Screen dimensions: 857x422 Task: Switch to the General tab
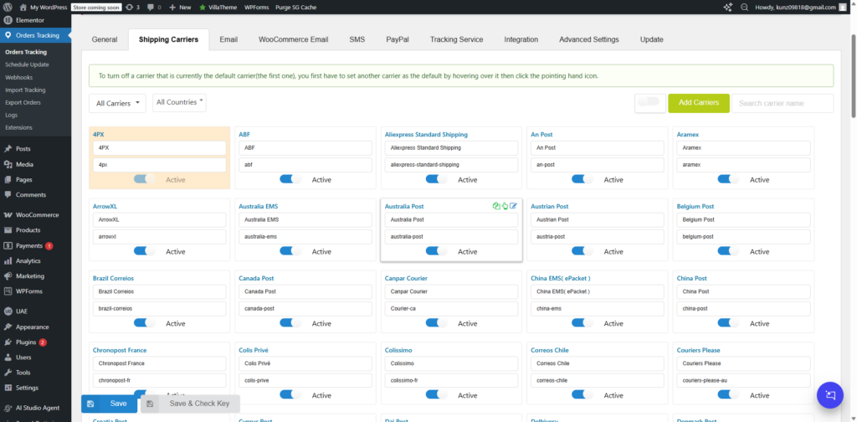(x=105, y=39)
